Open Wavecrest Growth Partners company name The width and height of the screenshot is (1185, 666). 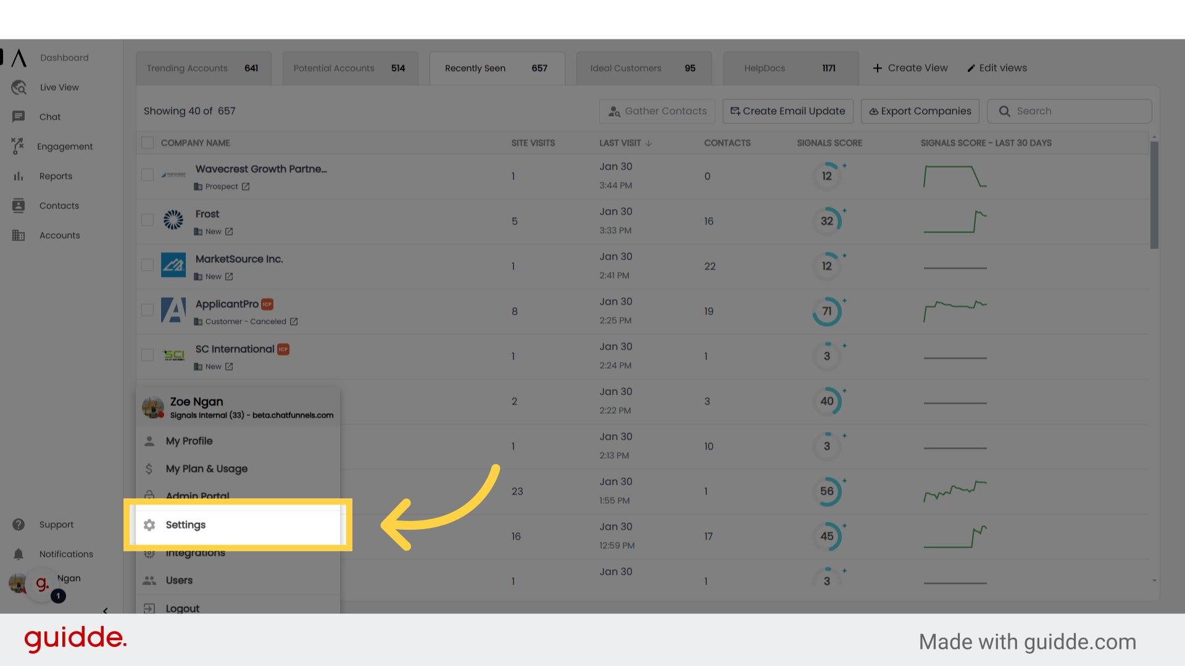click(x=261, y=170)
